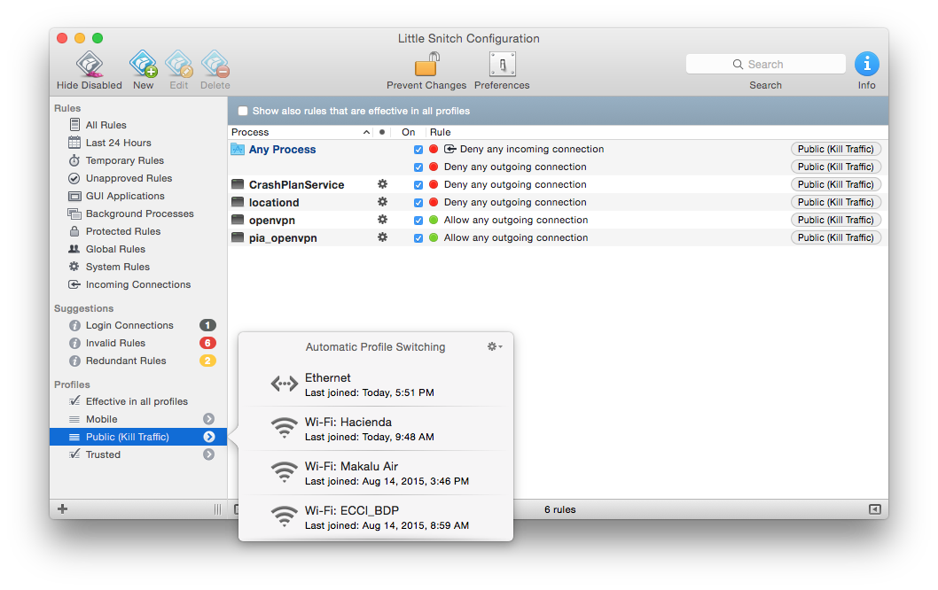Disable the openvpn rule checkbox

pyautogui.click(x=418, y=221)
